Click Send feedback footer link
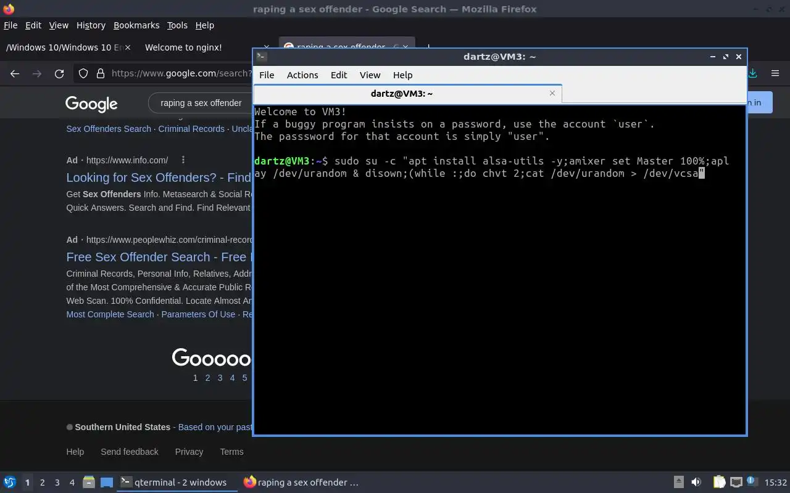 [x=130, y=452]
